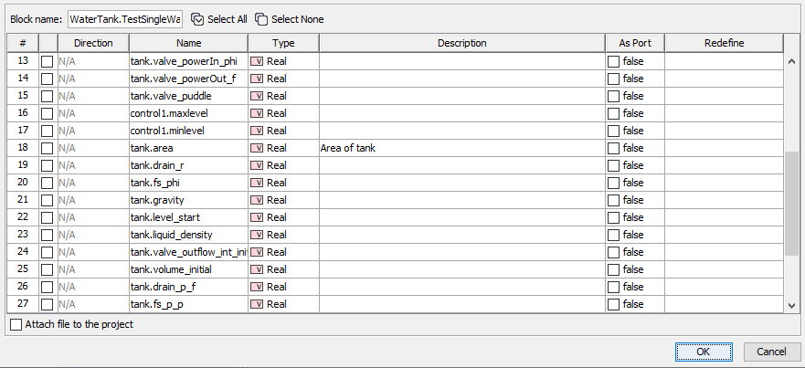The height and width of the screenshot is (368, 805).
Task: Click the type icon beside tank.drain_r
Action: coord(257,165)
